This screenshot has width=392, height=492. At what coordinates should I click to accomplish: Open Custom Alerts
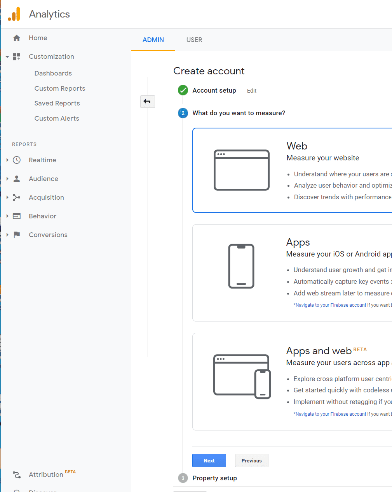coord(57,118)
